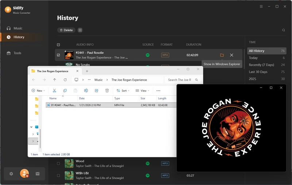292x185 pixels.
Task: Click the MP3 badge on Wi$h Li$t row
Action: pos(165,175)
